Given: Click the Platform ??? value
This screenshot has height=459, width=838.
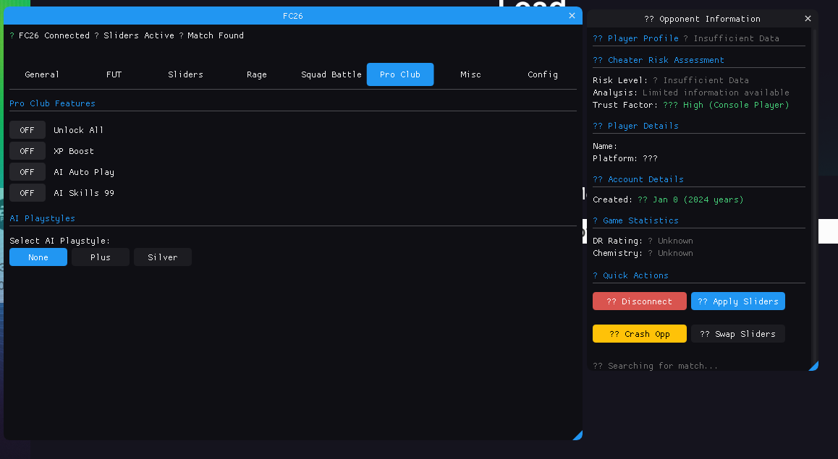Looking at the screenshot, I should click(651, 158).
